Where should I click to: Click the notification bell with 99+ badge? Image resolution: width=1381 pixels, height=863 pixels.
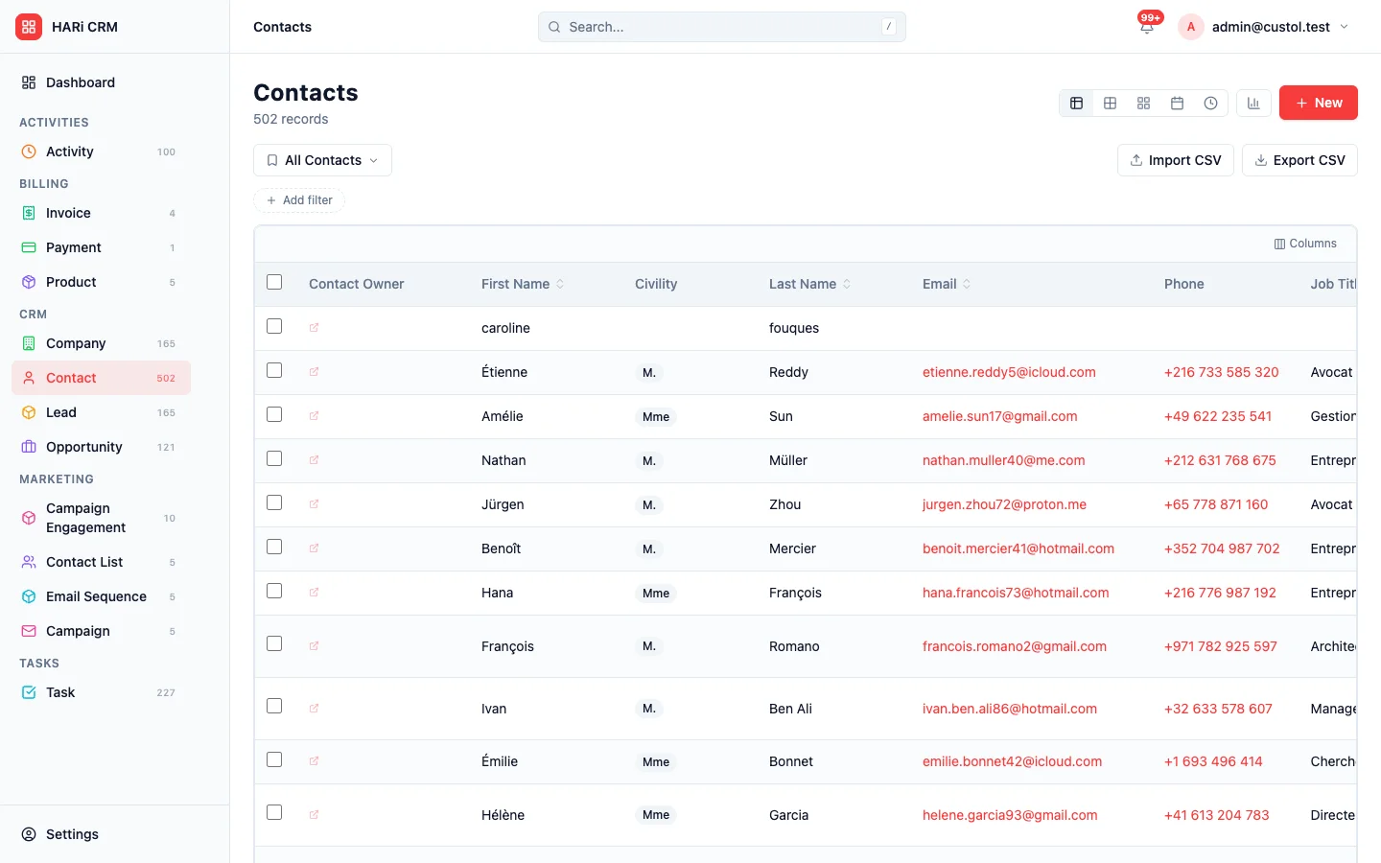pos(1147,27)
